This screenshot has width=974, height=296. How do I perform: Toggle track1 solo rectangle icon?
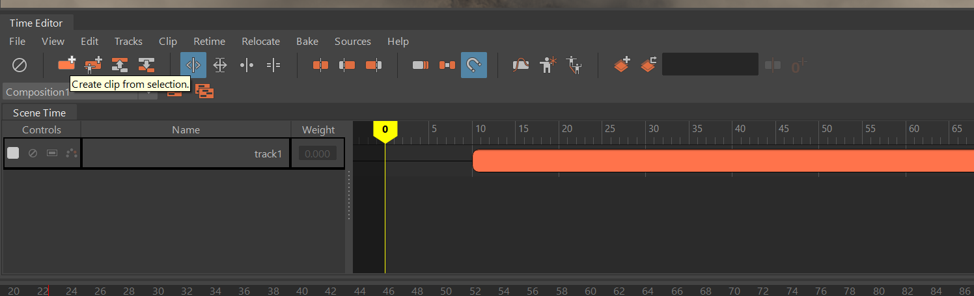(52, 153)
